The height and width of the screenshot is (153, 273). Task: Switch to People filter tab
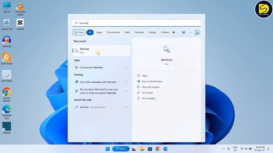153,32
